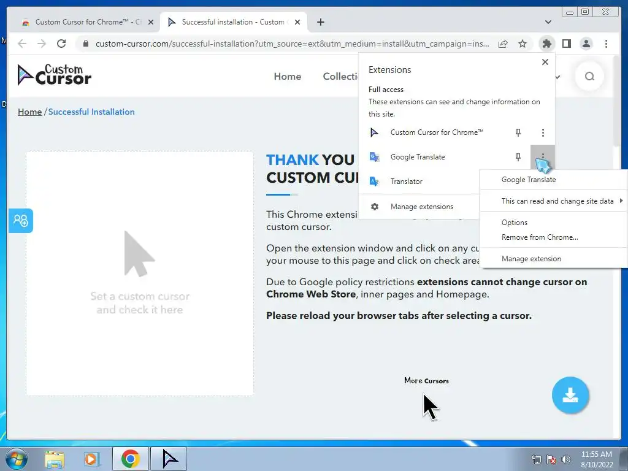
Task: Launch Windows Media Player from taskbar
Action: (91, 459)
